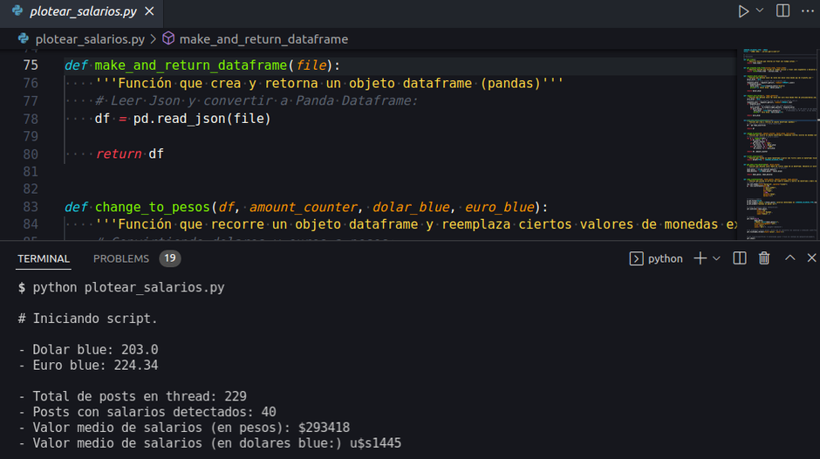
Task: Click change_to_pesos function name on line 83
Action: [x=152, y=208]
